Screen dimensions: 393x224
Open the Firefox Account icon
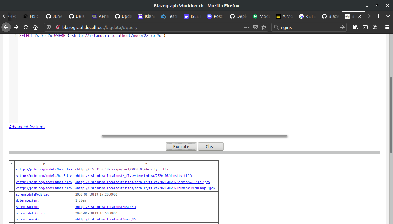[x=375, y=27]
